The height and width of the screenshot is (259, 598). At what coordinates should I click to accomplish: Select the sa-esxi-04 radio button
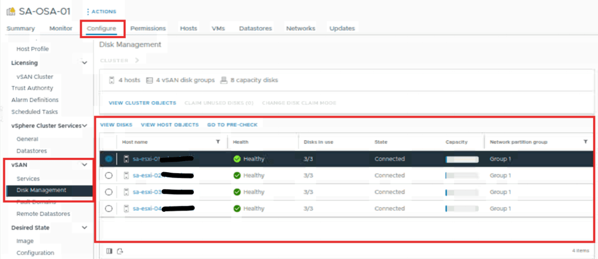coord(109,209)
